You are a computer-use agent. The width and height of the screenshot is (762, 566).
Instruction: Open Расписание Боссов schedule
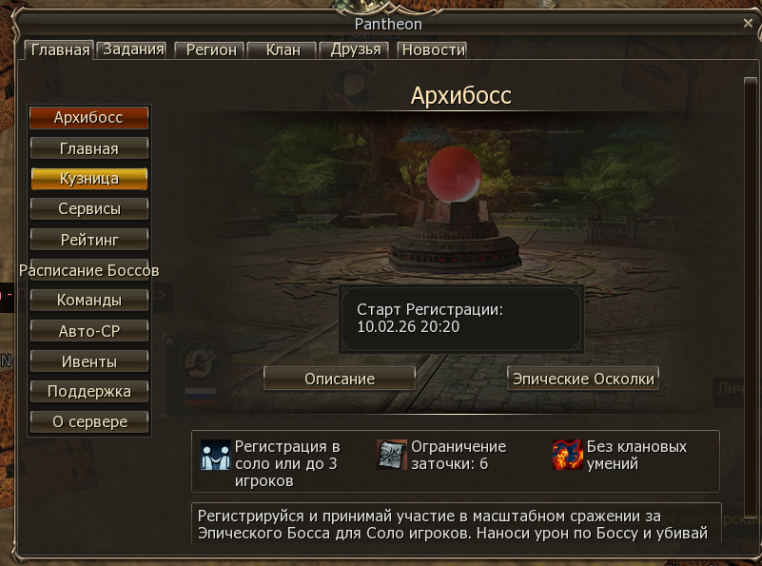(88, 270)
